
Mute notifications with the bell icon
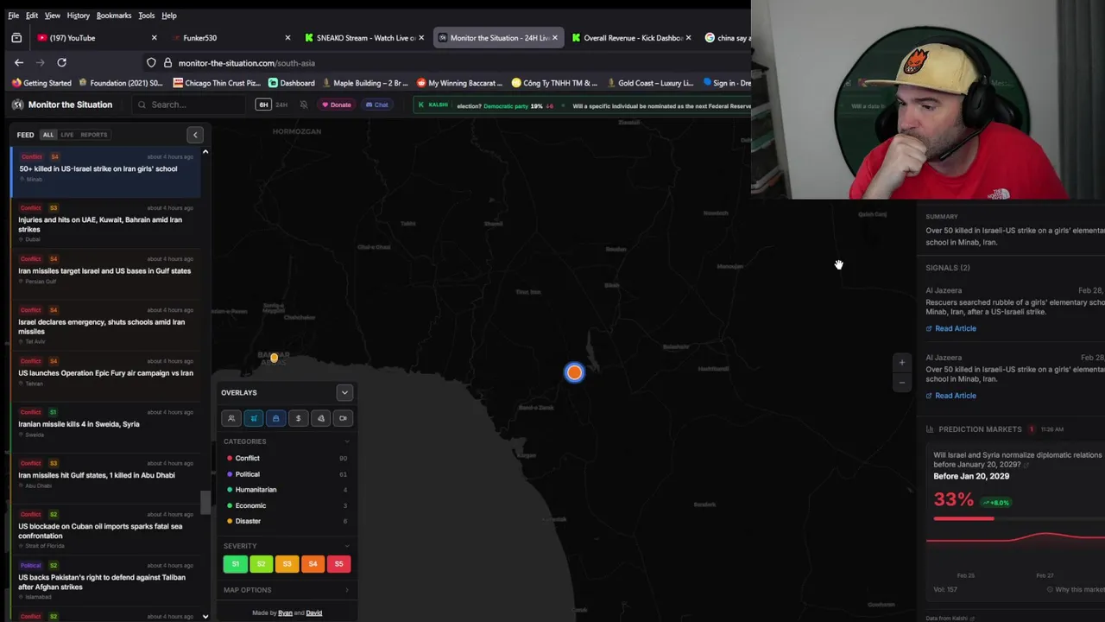[304, 105]
